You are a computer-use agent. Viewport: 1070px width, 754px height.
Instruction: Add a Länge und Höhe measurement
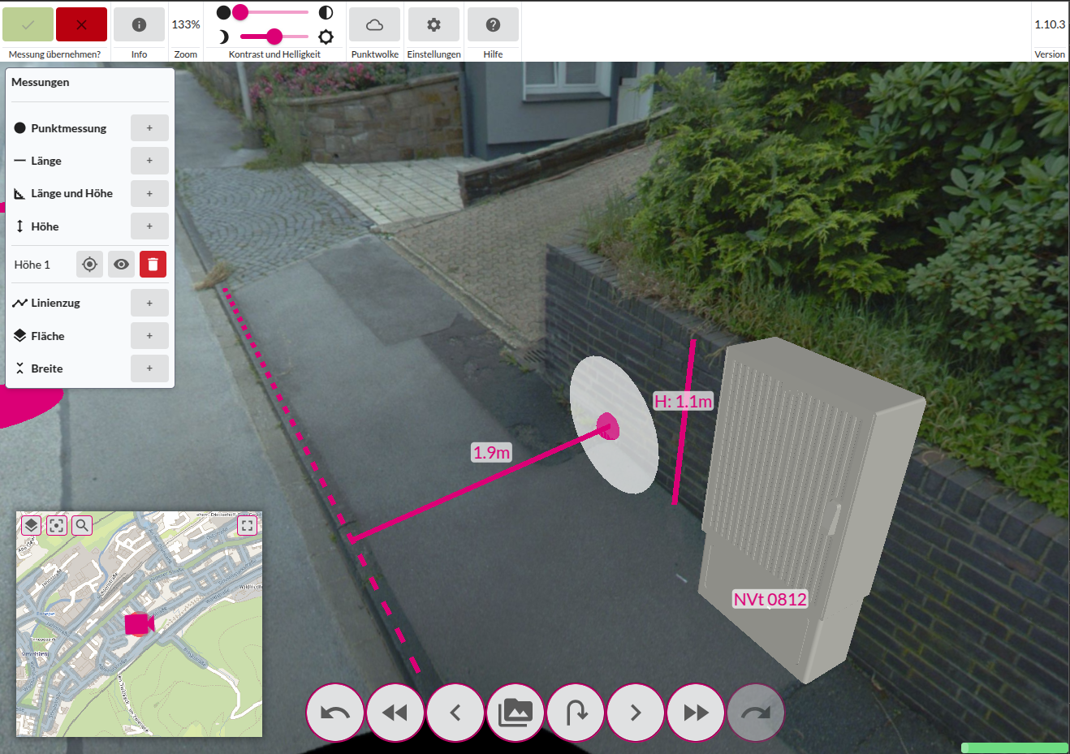pos(149,193)
